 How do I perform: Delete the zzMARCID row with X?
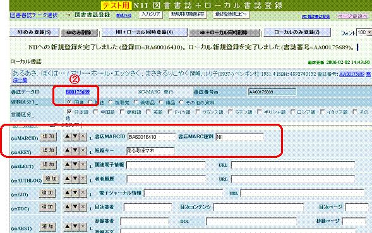[x=83, y=136]
